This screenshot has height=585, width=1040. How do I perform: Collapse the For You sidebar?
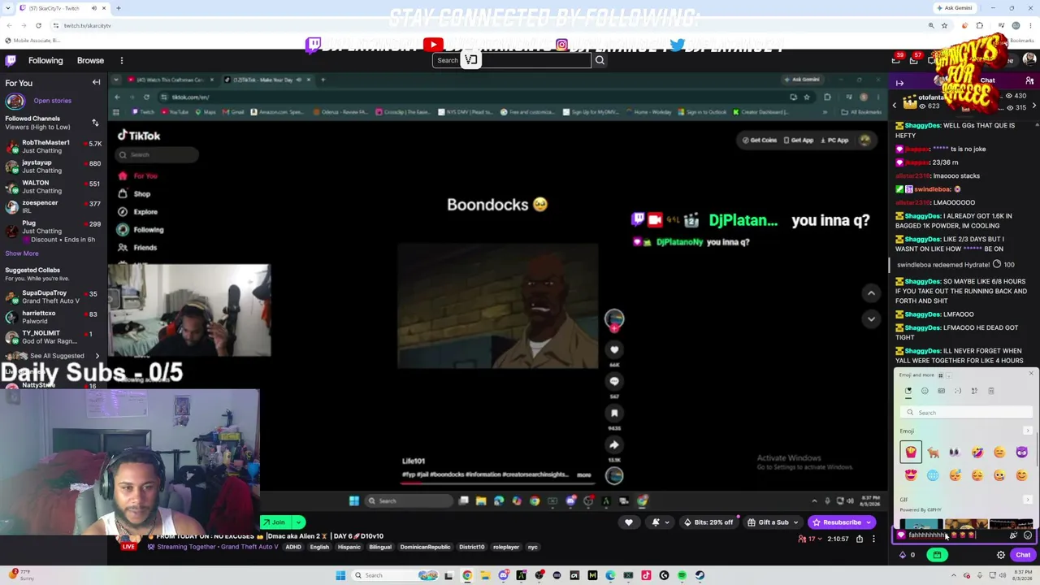click(96, 83)
